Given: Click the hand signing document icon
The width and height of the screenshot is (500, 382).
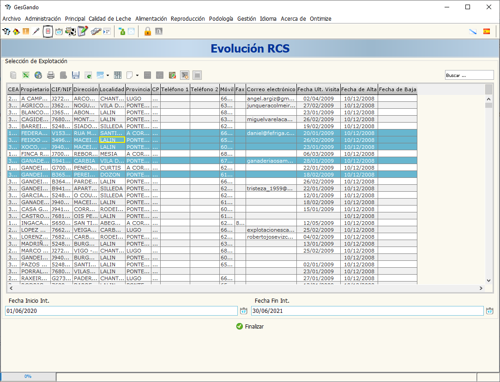Looking at the screenshot, I should 96,31.
